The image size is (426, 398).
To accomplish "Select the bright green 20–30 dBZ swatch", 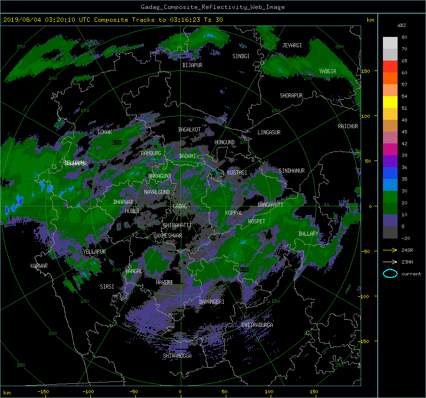I will pos(390,197).
